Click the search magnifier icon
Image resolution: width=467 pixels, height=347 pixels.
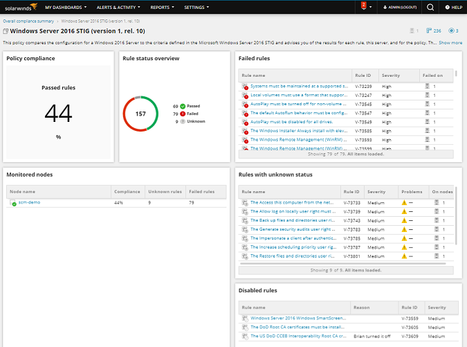[x=430, y=8]
